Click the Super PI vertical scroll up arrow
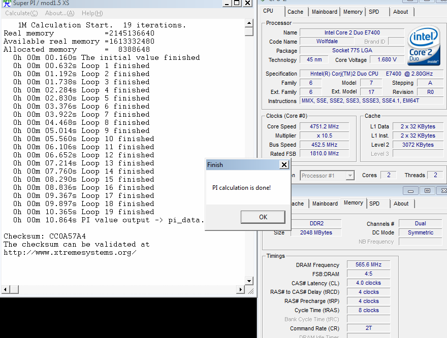The width and height of the screenshot is (447, 338). coord(249,23)
